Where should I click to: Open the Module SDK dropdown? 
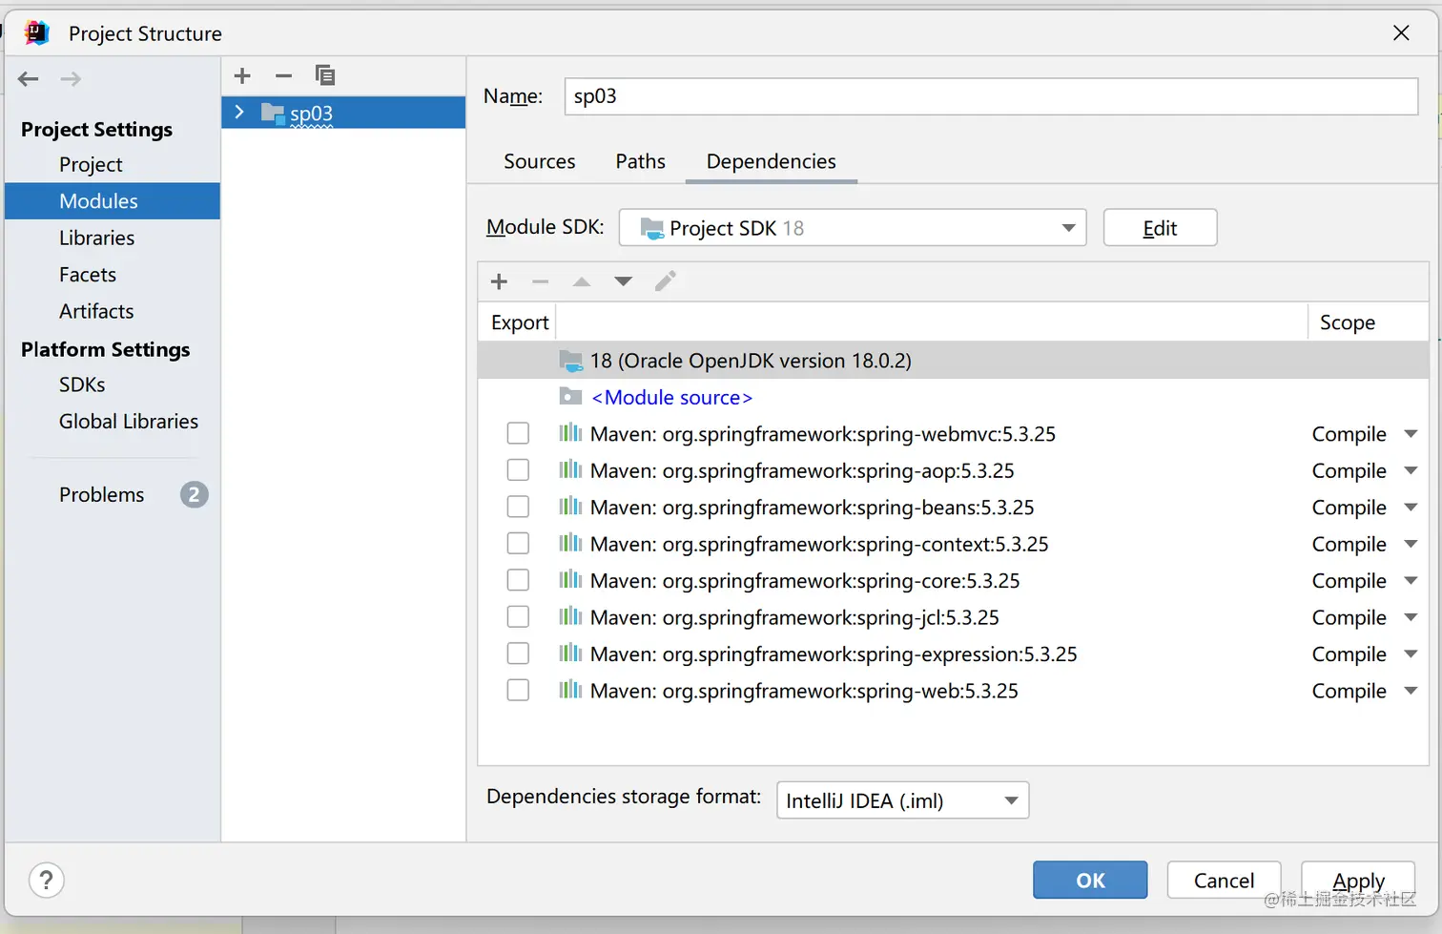853,228
